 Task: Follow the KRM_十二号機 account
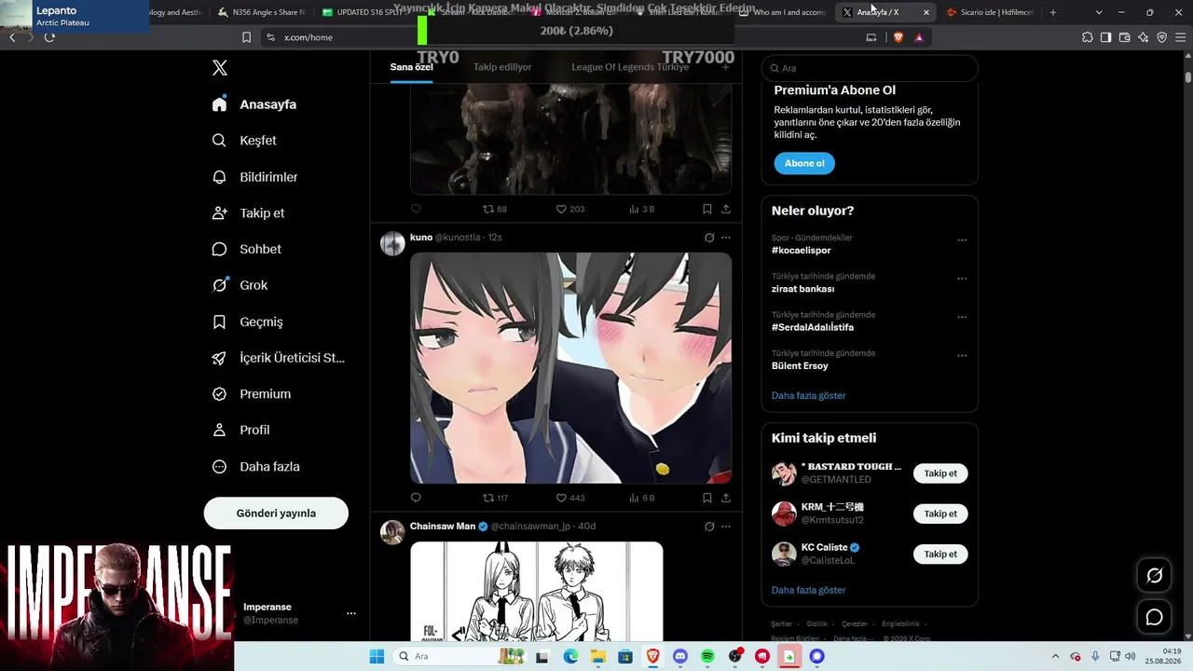[940, 514]
